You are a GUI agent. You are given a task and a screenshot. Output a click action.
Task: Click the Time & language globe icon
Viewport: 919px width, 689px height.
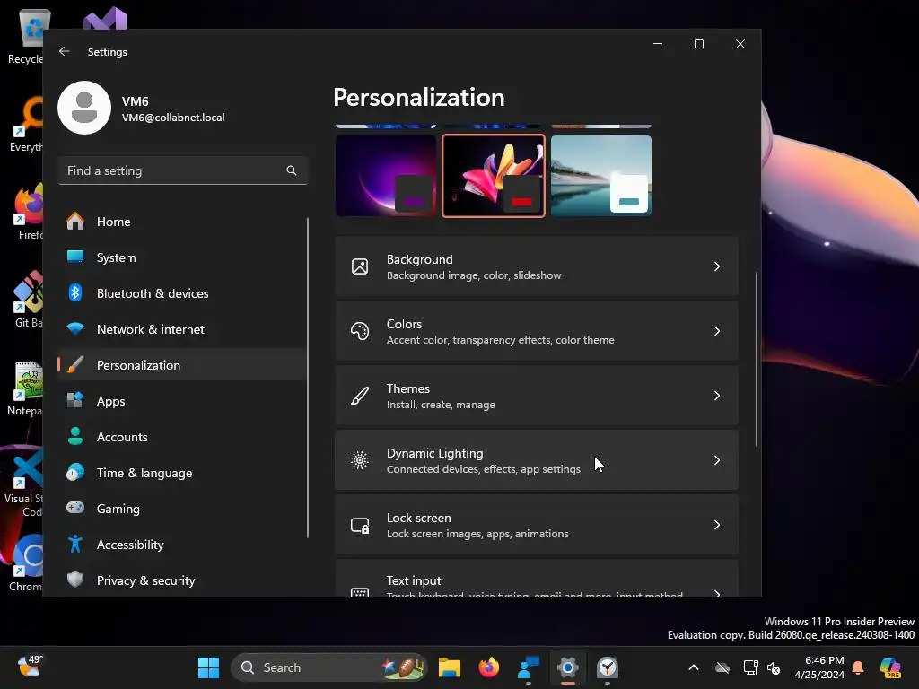[x=75, y=472]
